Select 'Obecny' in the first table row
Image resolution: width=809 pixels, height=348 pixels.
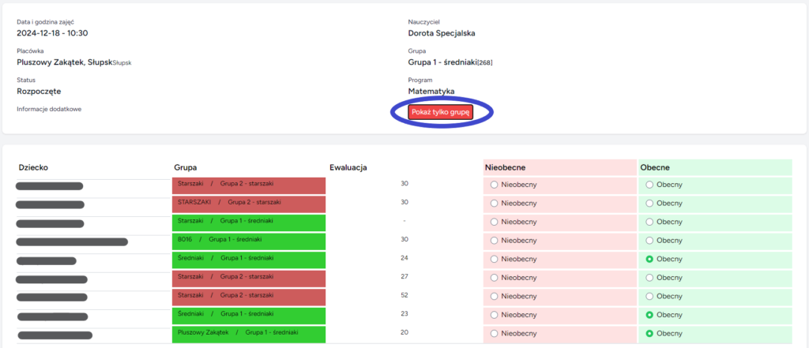(651, 185)
